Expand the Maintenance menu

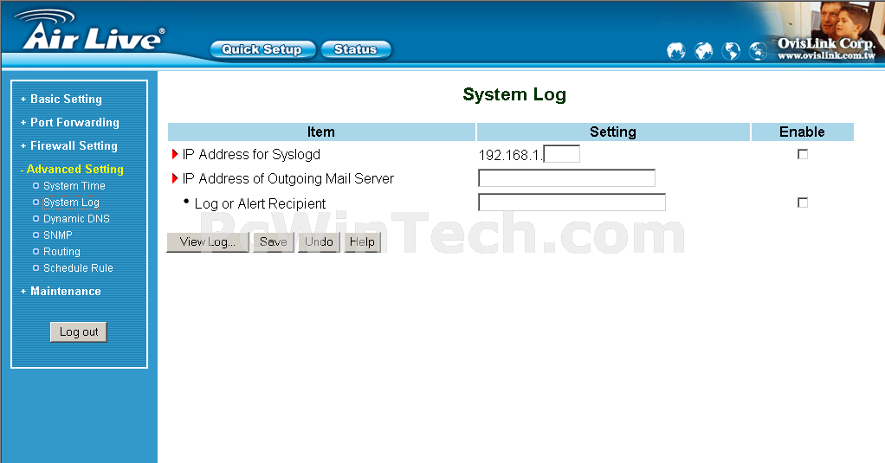(66, 292)
